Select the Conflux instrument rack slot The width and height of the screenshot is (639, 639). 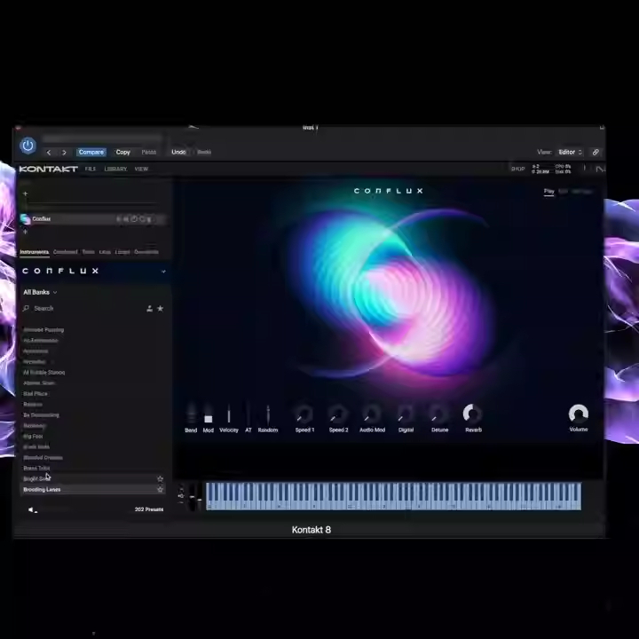(93, 219)
